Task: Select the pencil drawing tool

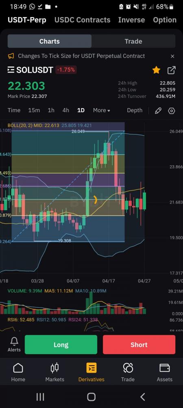Action: pyautogui.click(x=158, y=111)
